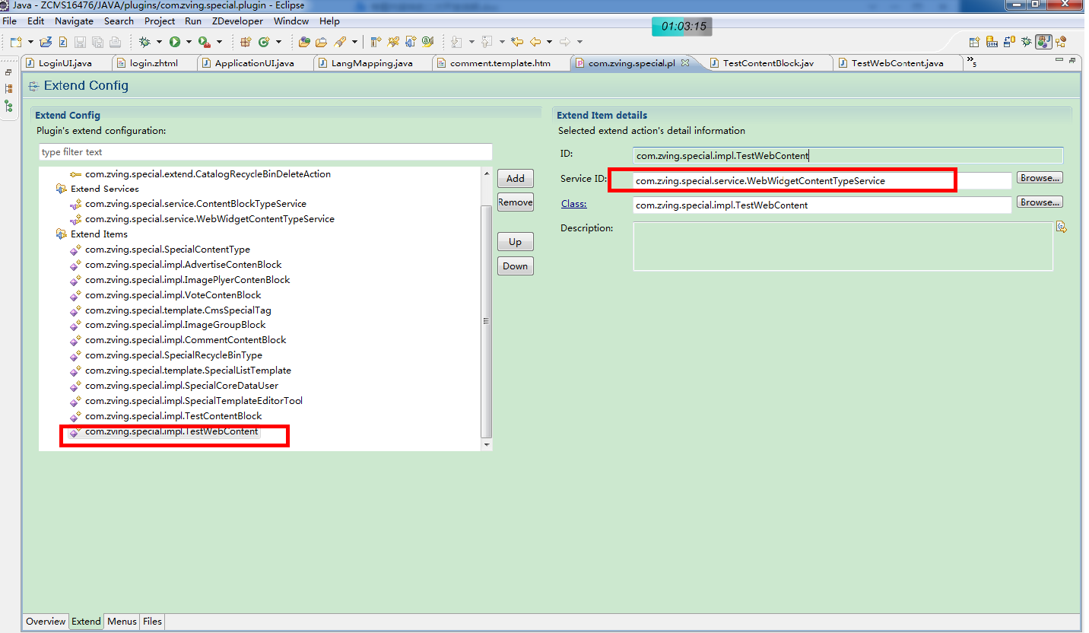Image resolution: width=1089 pixels, height=633 pixels.
Task: Open the TestWebContent.java editor tab
Action: pos(897,63)
